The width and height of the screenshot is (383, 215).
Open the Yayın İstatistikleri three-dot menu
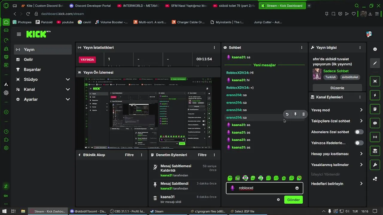point(214,47)
